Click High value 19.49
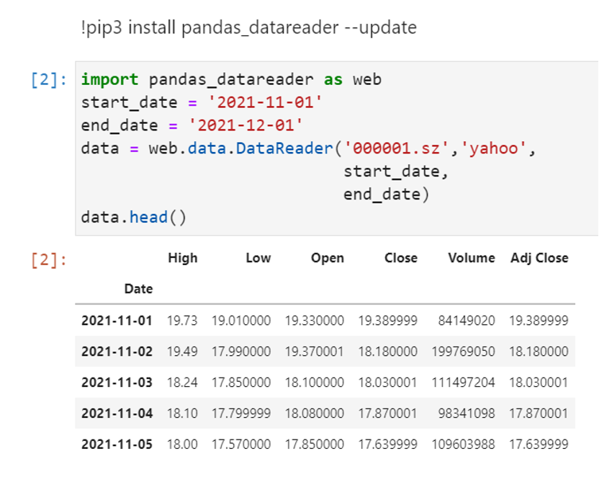Viewport: 599px width, 477px height. pyautogui.click(x=182, y=351)
